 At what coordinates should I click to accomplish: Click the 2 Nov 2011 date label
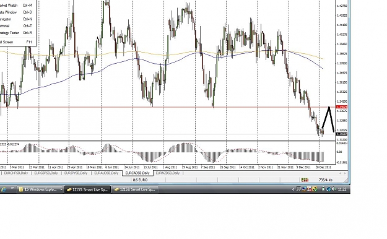click(266, 167)
